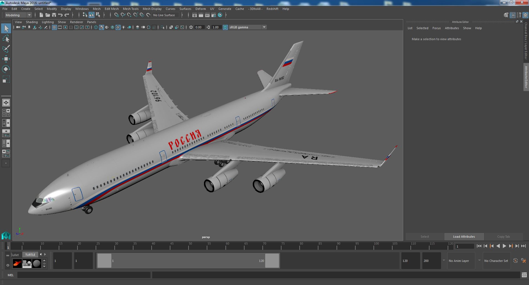
Task: Open viewport Renderer menu
Action: coord(76,22)
